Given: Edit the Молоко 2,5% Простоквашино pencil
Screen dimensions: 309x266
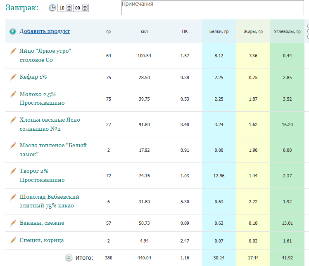Looking at the screenshot, I should point(13,94).
